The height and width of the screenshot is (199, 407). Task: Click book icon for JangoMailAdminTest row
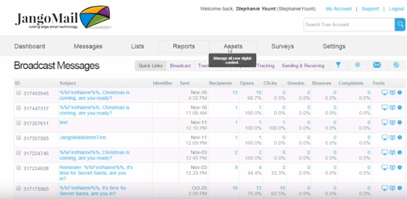(392, 138)
